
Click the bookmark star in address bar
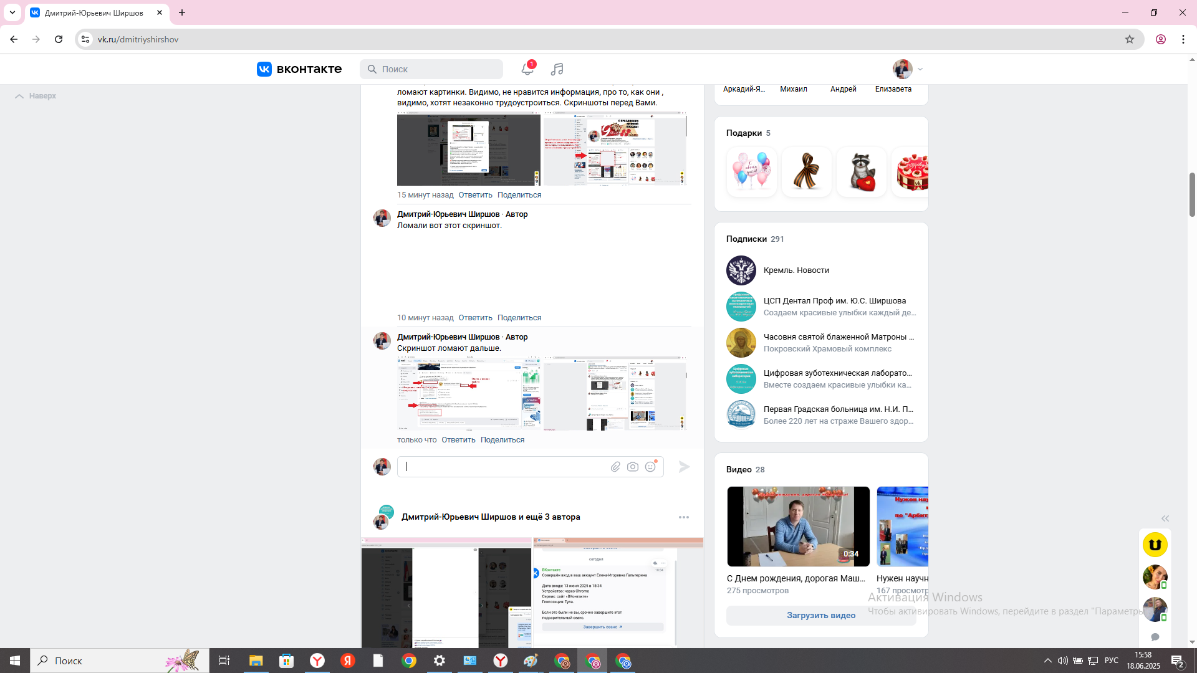[x=1130, y=39]
